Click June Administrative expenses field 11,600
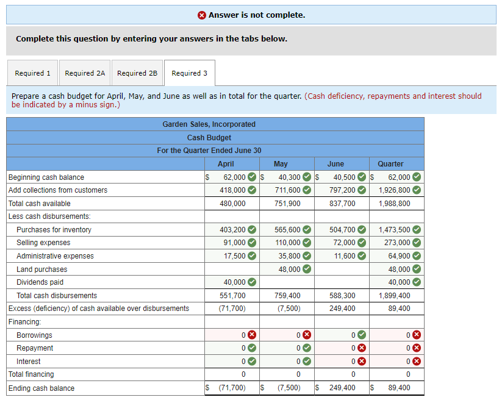The height and width of the screenshot is (400, 499). point(342,256)
